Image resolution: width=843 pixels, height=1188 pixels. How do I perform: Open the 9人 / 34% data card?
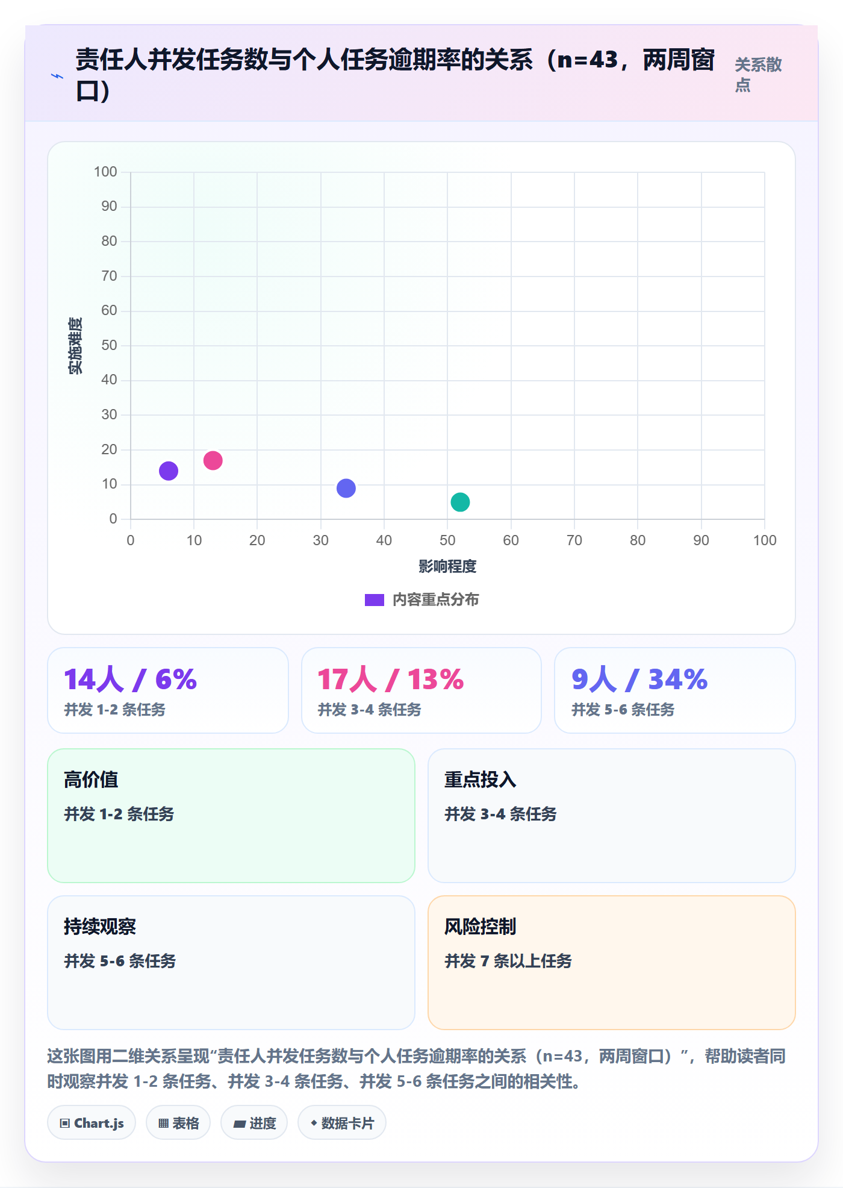point(675,690)
